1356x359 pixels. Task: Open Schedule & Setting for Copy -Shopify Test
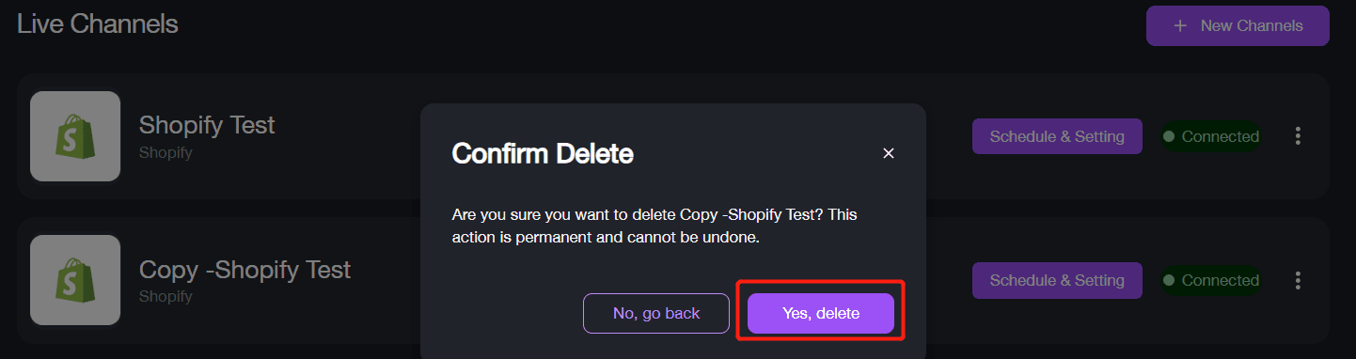[1057, 280]
